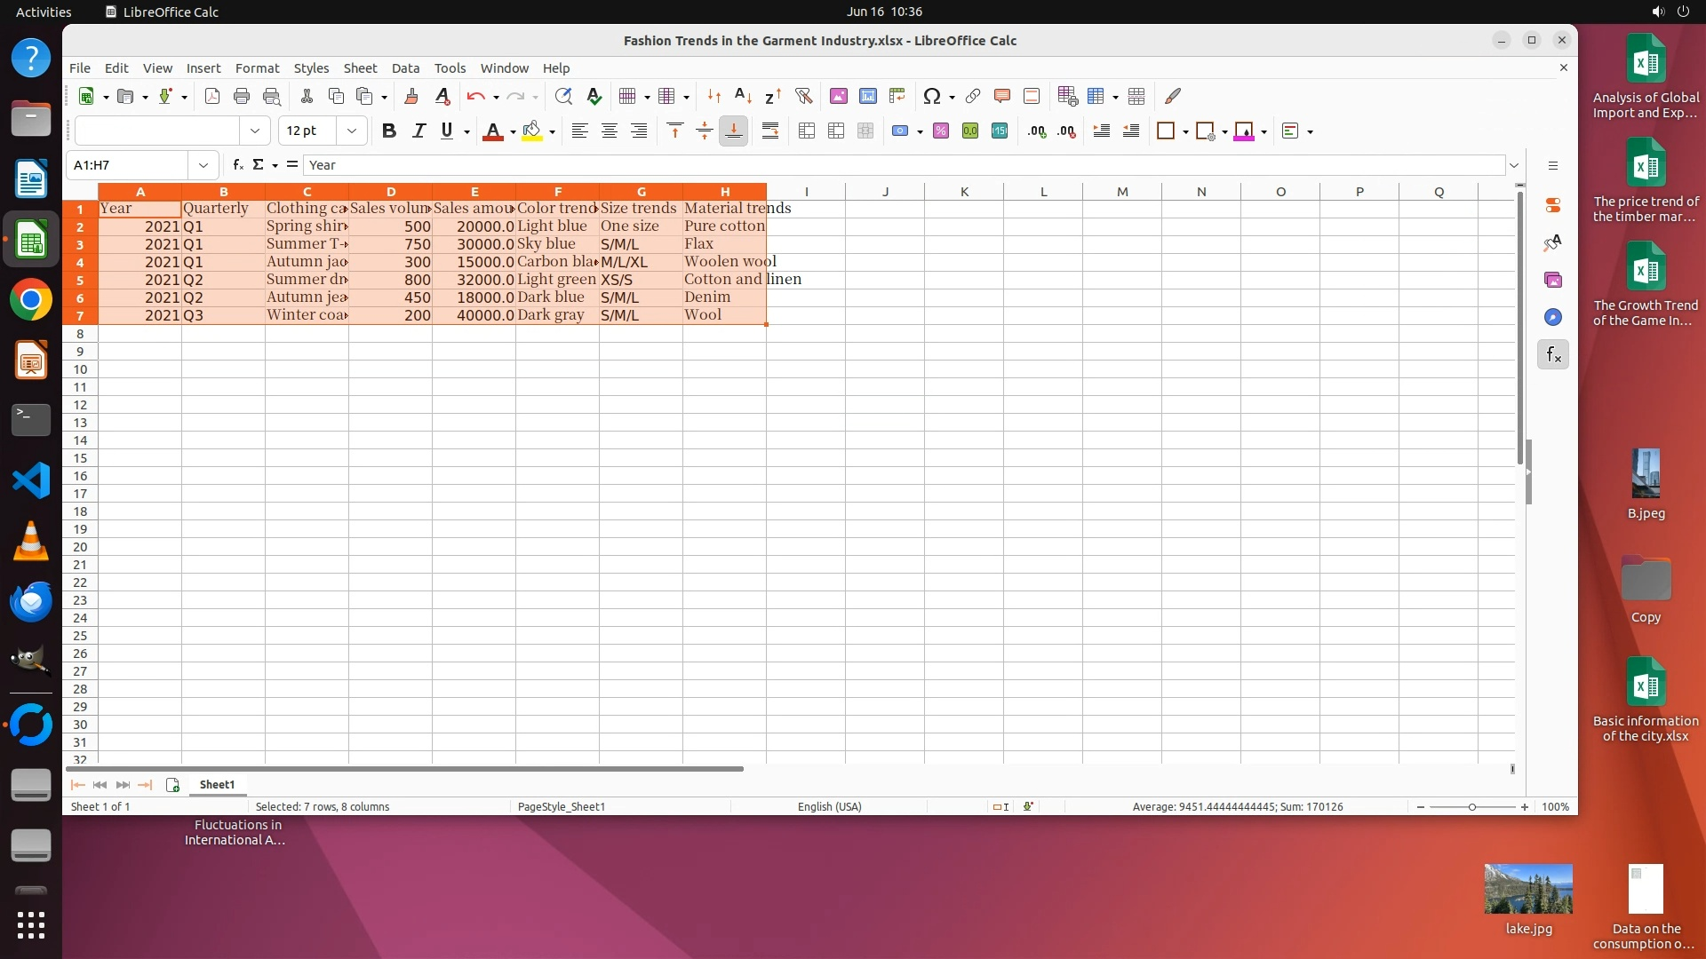Click column header H
The image size is (1706, 959).
(x=724, y=192)
